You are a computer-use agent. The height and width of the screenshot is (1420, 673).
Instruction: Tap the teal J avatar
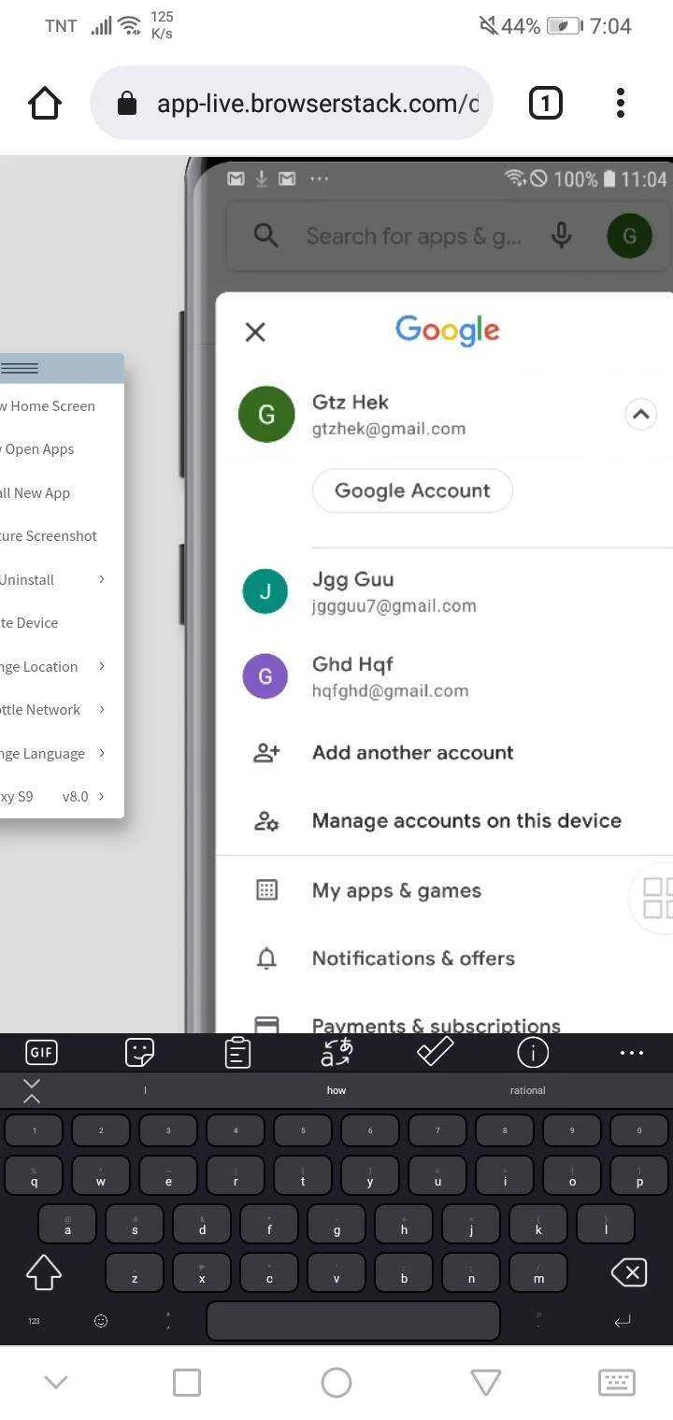265,591
